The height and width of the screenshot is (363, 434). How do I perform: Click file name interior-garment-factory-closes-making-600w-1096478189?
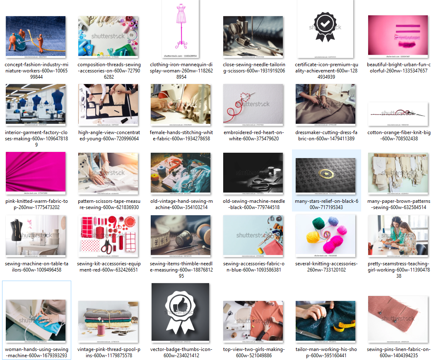[x=36, y=138]
